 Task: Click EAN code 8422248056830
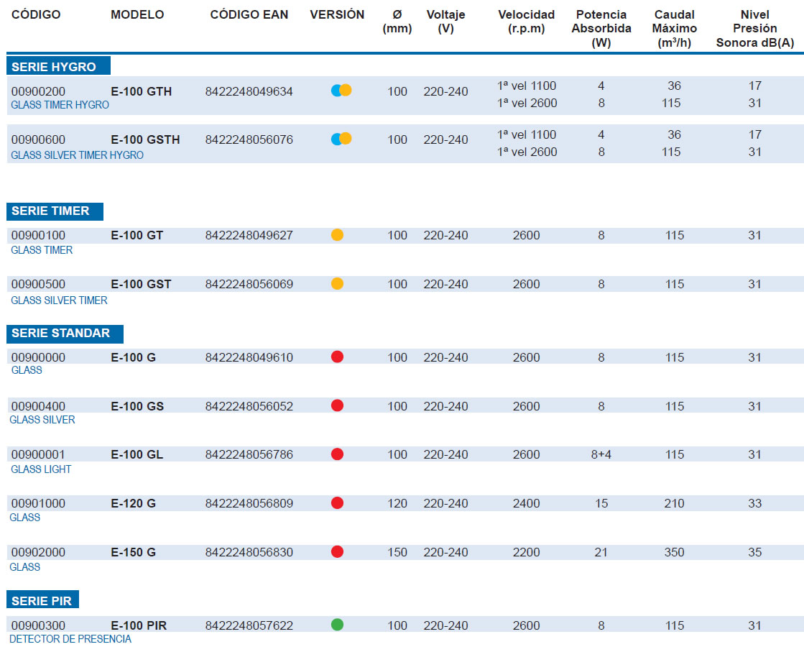[249, 553]
